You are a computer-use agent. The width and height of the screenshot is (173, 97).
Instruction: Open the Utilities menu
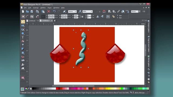click(x=43, y=8)
